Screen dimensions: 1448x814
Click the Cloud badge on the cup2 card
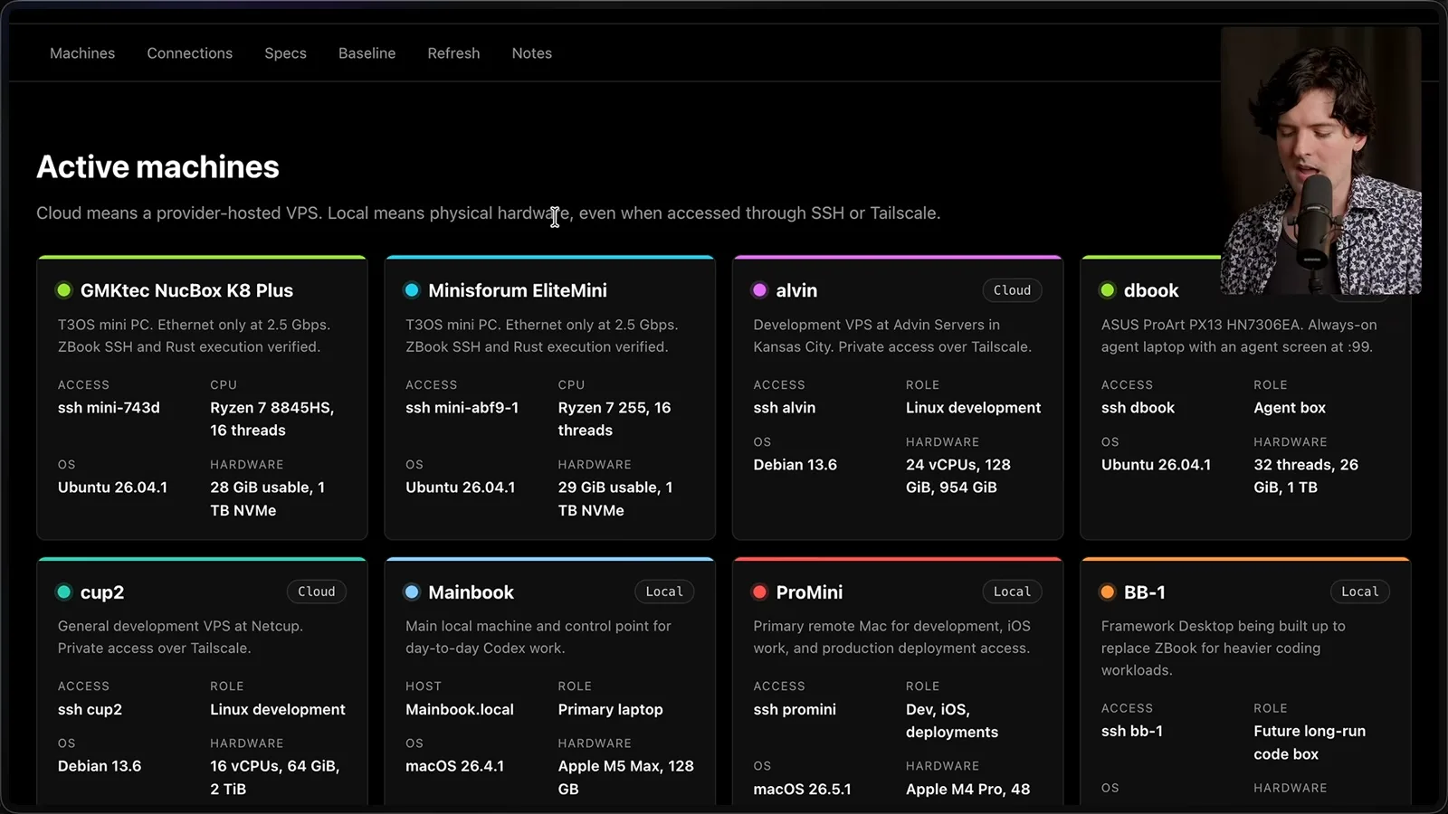pos(317,592)
